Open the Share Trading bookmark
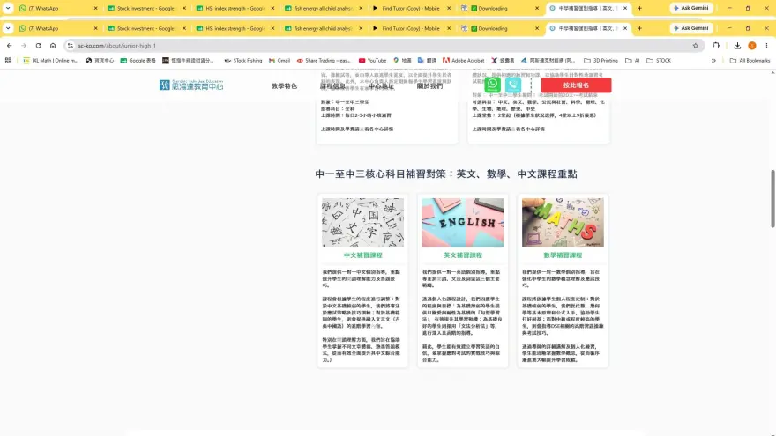The width and height of the screenshot is (776, 436). point(323,60)
